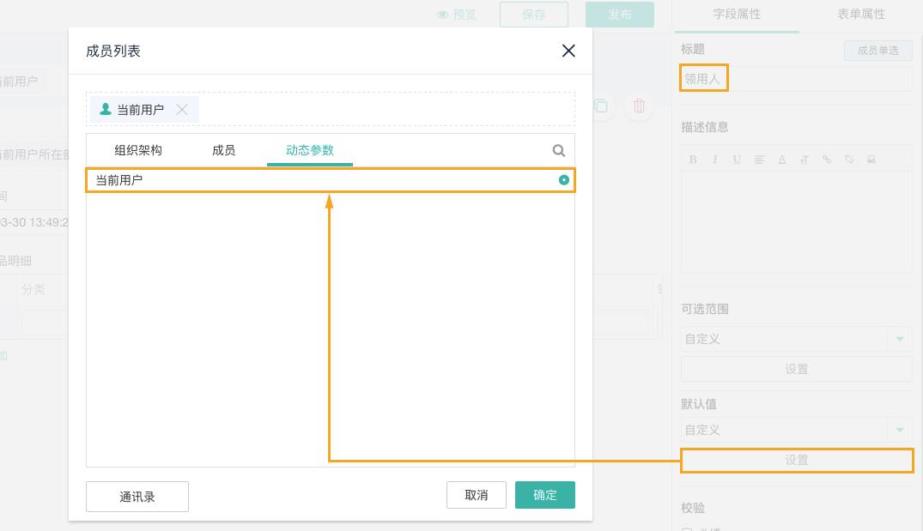Open the 成员单选 field type selector
This screenshot has height=531, width=923.
point(877,51)
